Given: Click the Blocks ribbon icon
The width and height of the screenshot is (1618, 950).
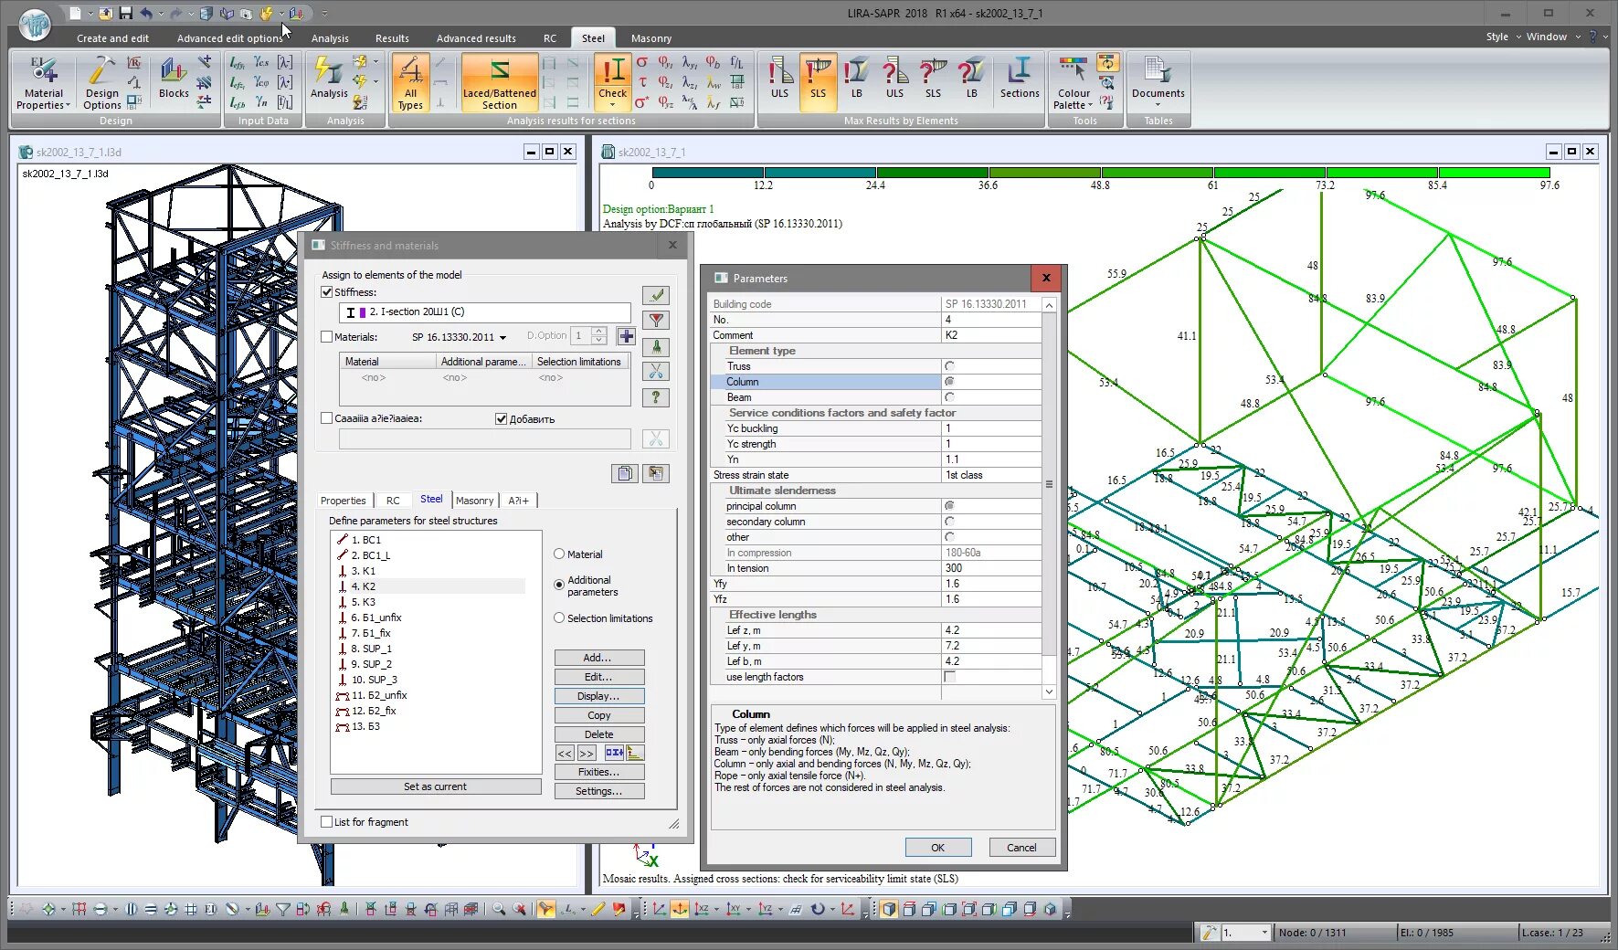Looking at the screenshot, I should tap(174, 78).
